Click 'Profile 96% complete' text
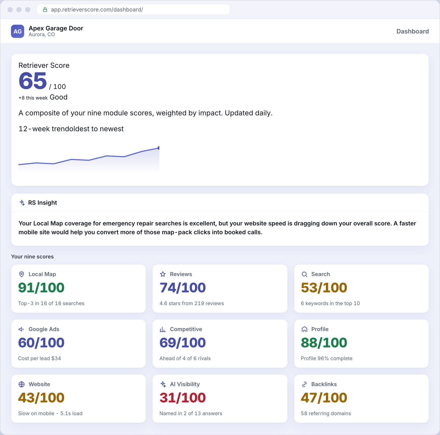Viewport: 440px width, 435px height. (327, 359)
